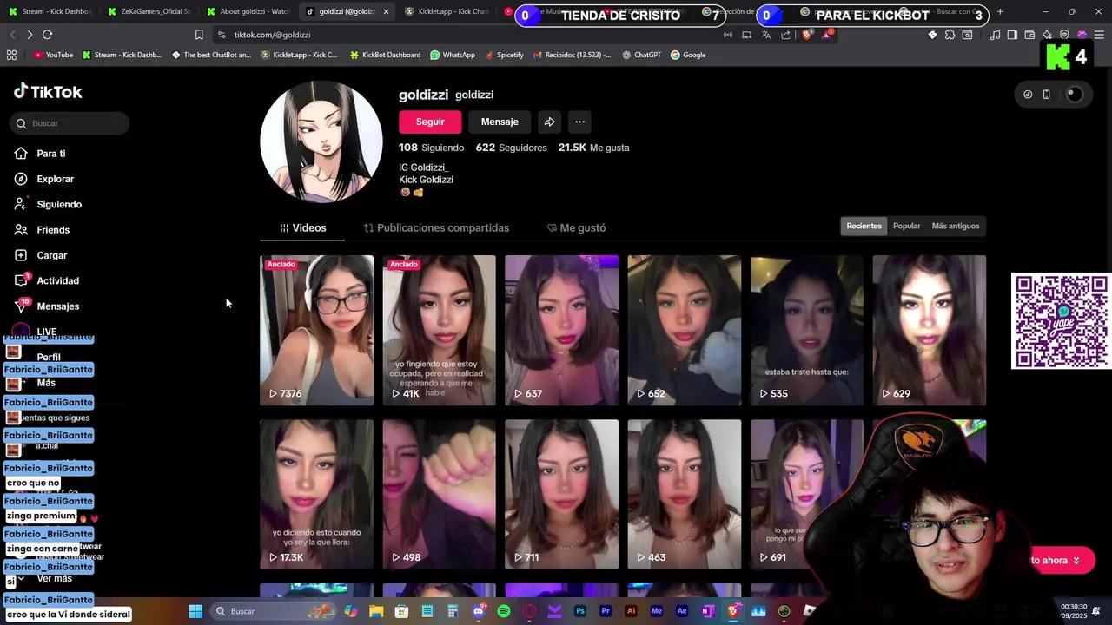Toggle the browser sidebar panel icon
The height and width of the screenshot is (625, 1112).
click(1013, 35)
